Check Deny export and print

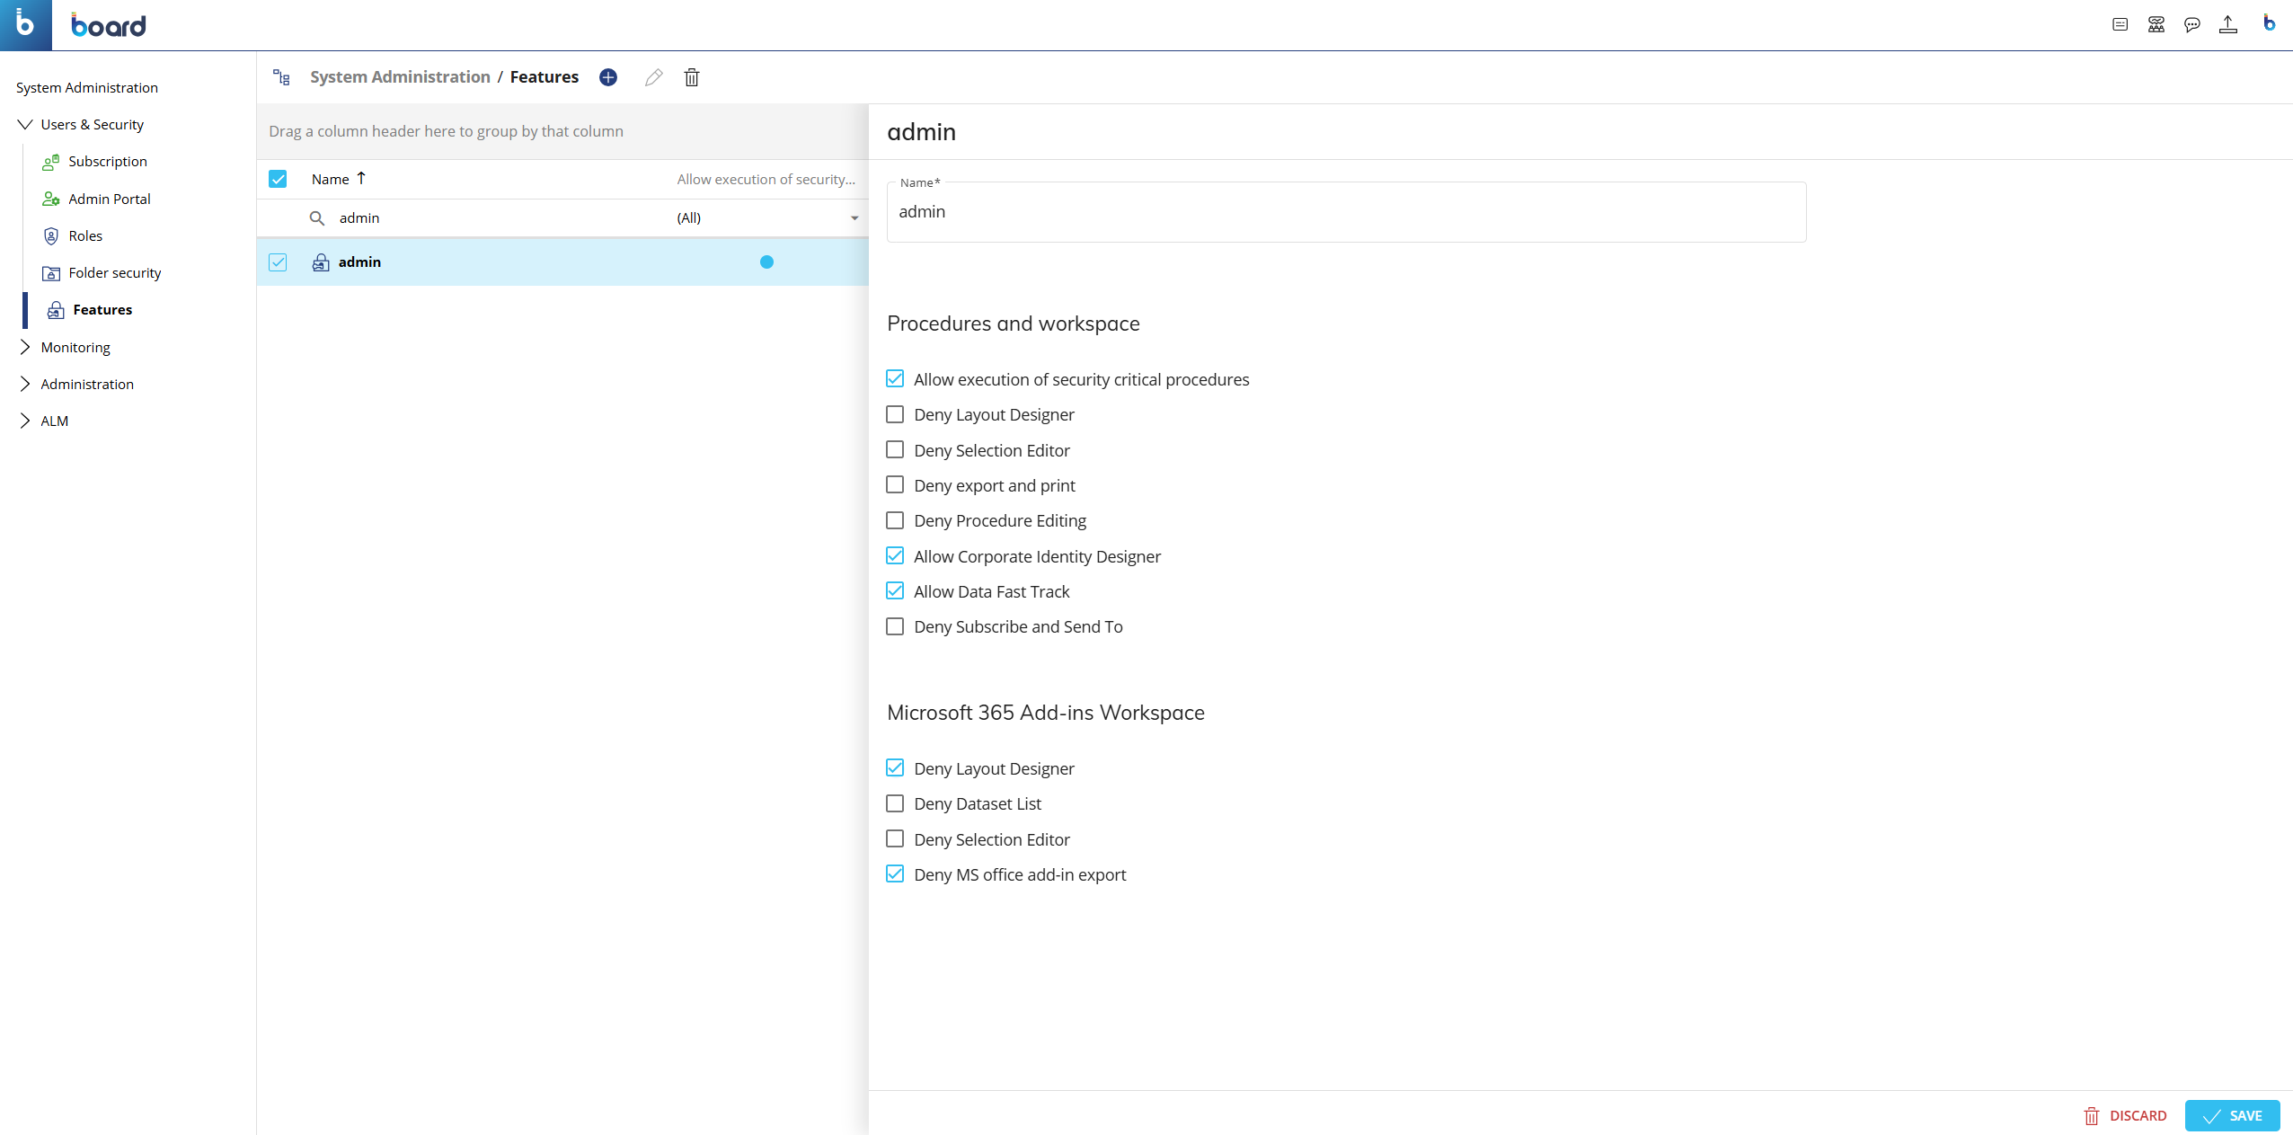click(895, 485)
